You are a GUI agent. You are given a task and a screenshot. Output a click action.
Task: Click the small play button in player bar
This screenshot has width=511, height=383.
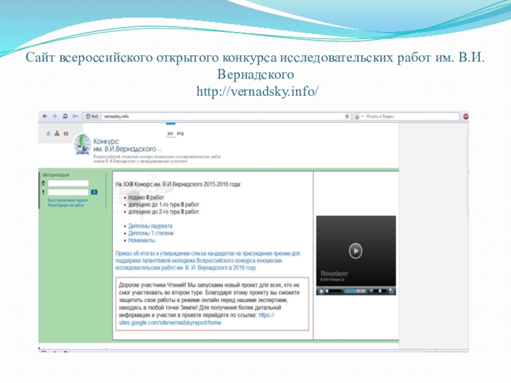click(321, 291)
